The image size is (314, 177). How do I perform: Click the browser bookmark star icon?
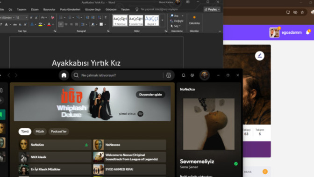click(302, 13)
